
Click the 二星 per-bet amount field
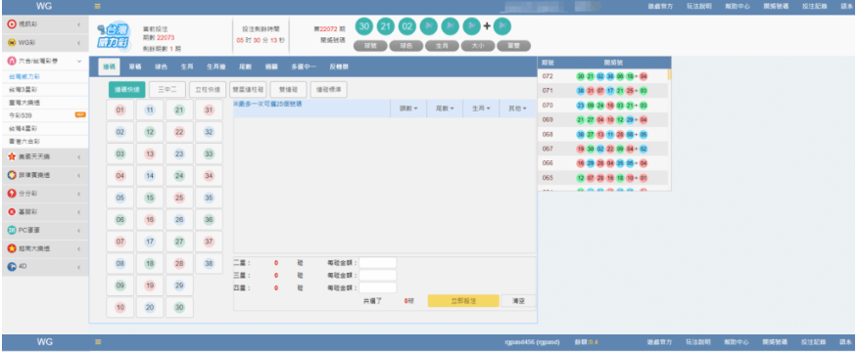[x=377, y=263]
